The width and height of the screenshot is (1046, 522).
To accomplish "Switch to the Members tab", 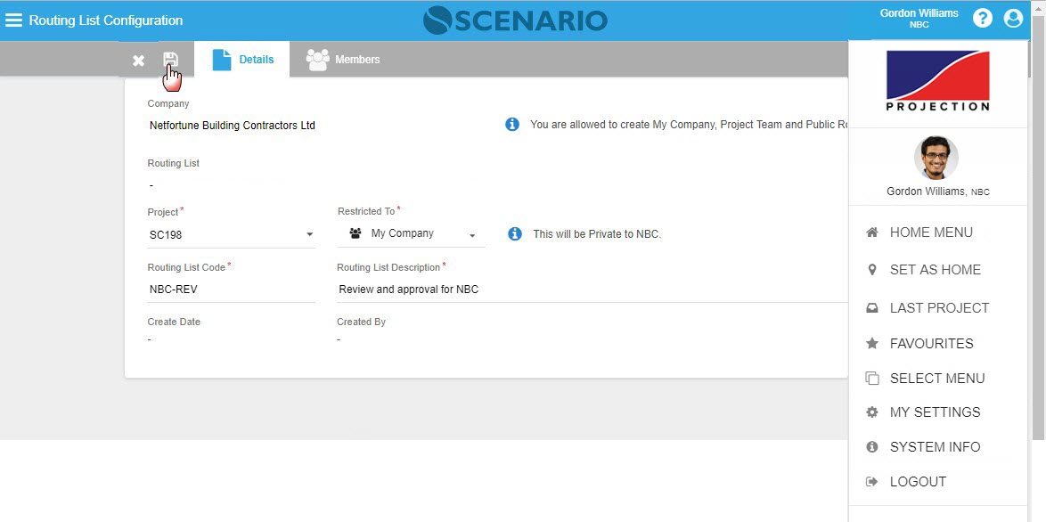I will [x=343, y=60].
